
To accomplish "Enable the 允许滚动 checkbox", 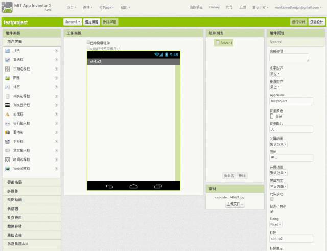I will 272,199.
